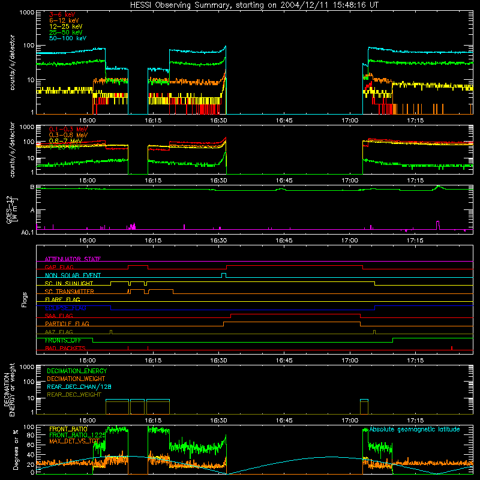The width and height of the screenshot is (480, 480).
Task: Click the Absolute geomagnetic latitude label
Action: (x=415, y=429)
